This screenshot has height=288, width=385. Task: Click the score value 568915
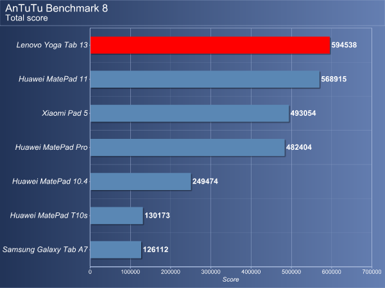(x=334, y=79)
